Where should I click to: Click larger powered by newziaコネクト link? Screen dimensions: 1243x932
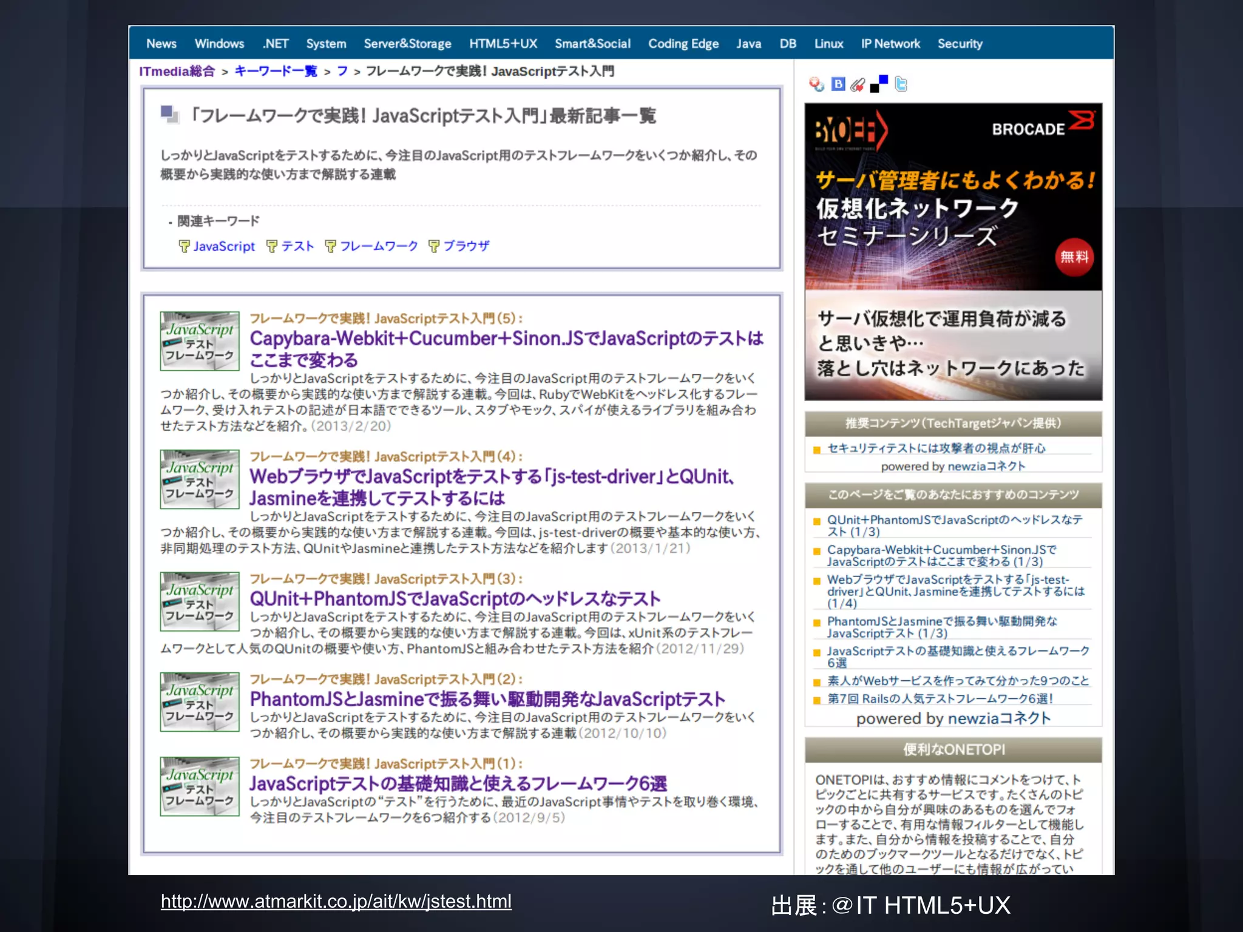[999, 718]
